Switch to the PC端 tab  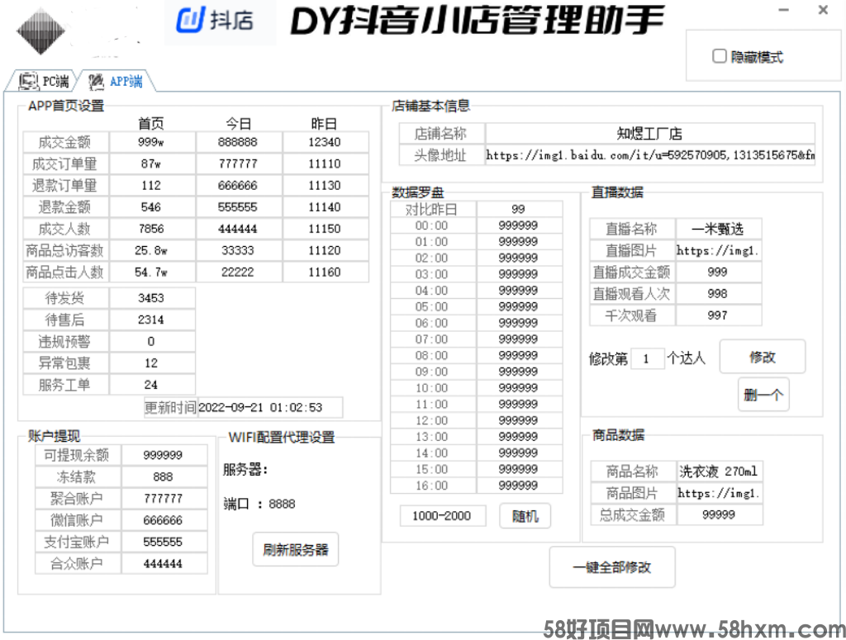(x=45, y=82)
